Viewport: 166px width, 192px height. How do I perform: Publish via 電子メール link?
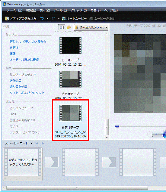pos(17,126)
